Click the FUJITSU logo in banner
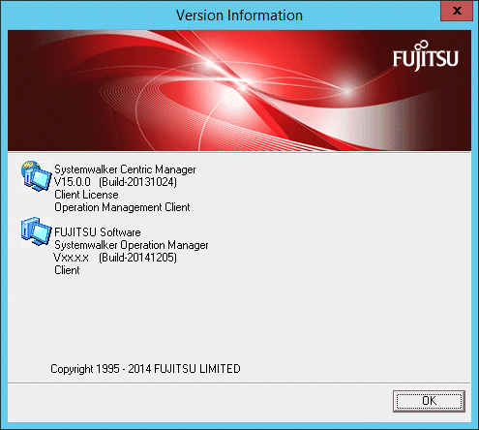This screenshot has height=430, width=479. tap(425, 56)
